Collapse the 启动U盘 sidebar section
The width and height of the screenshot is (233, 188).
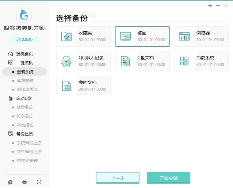(24, 98)
